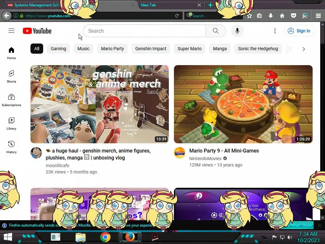Image resolution: width=325 pixels, height=244 pixels.
Task: Open network icon in system tray
Action: (x=282, y=237)
